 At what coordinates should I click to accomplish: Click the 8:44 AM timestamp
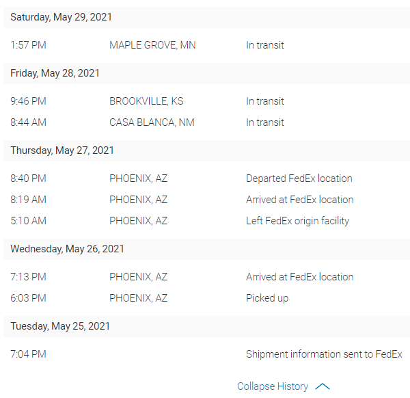[x=28, y=122]
